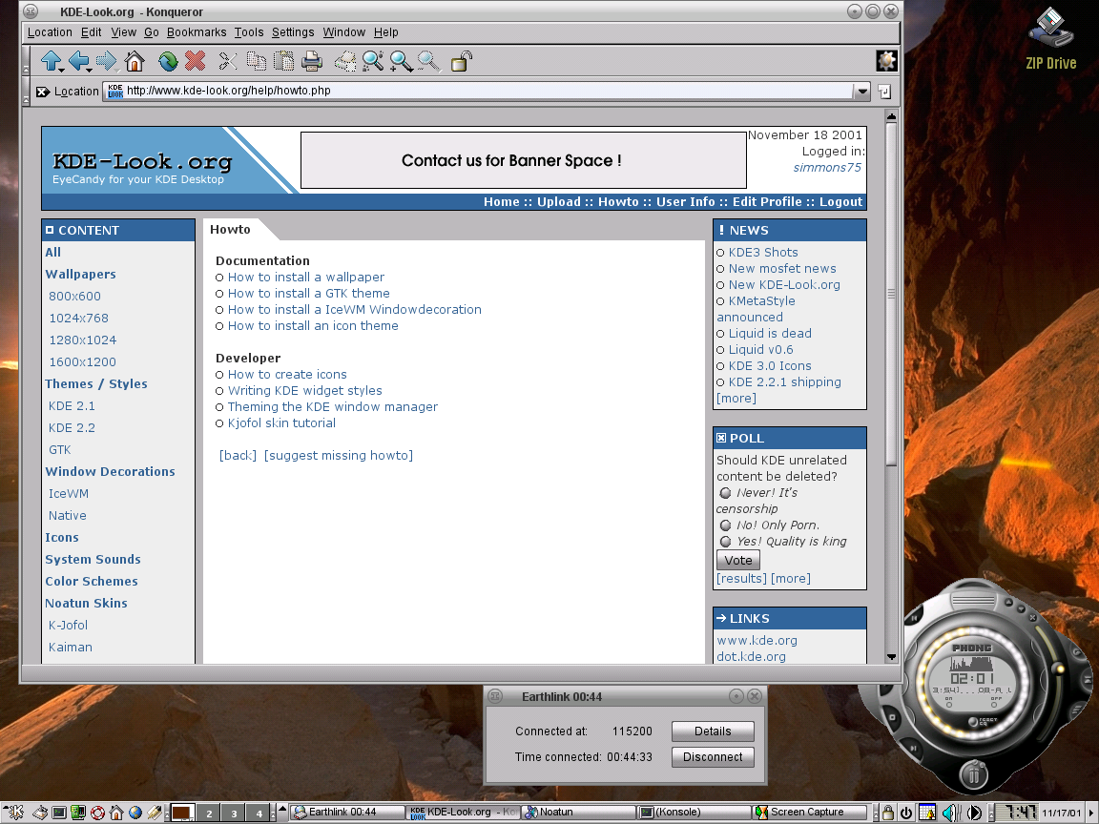
Task: Open the Back button history dropdown arrow
Action: 91,70
